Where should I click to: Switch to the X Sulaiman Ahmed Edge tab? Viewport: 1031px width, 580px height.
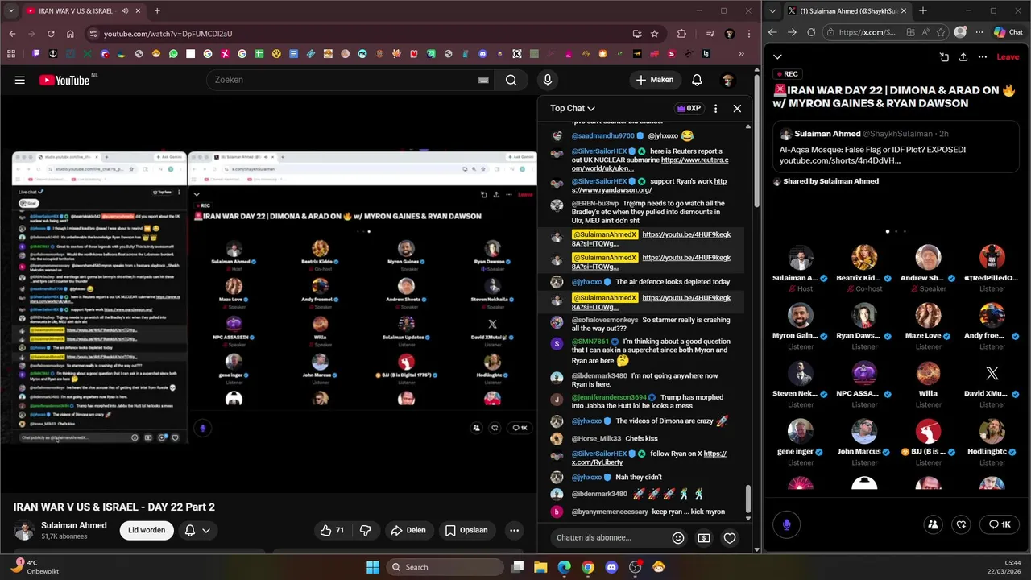pos(846,10)
